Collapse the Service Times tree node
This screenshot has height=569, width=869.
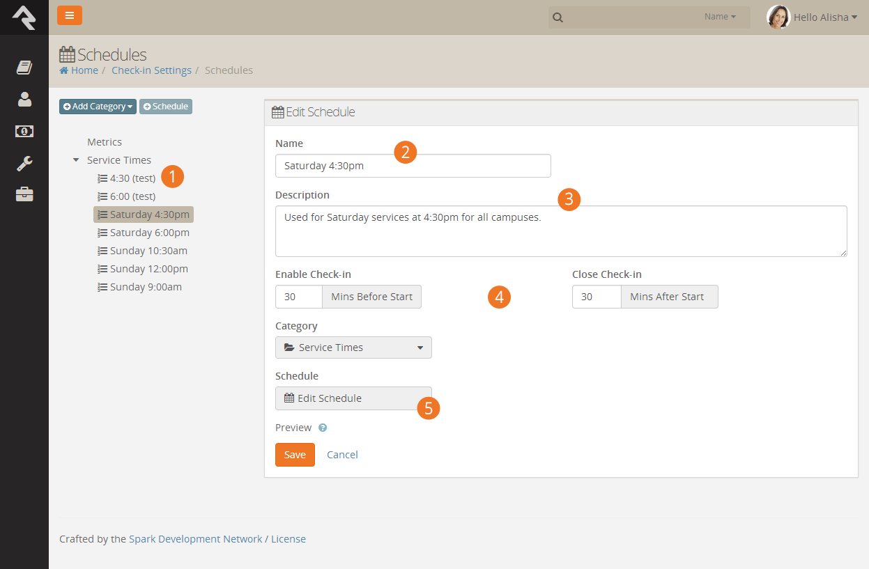coord(76,160)
